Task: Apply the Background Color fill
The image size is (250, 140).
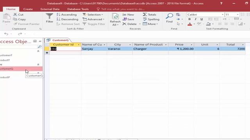Action: pos(208,24)
